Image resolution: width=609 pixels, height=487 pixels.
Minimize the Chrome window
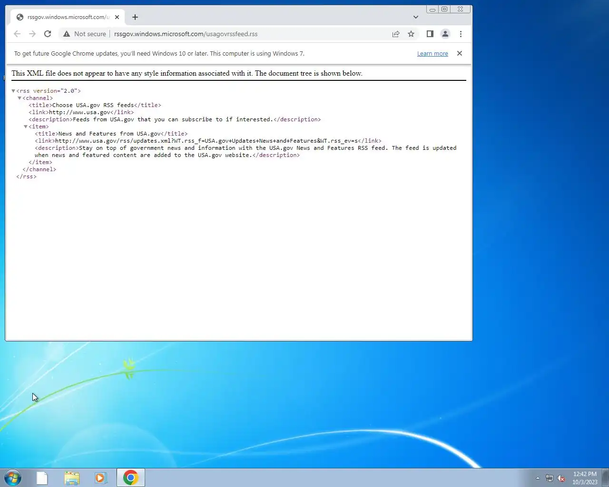(432, 9)
